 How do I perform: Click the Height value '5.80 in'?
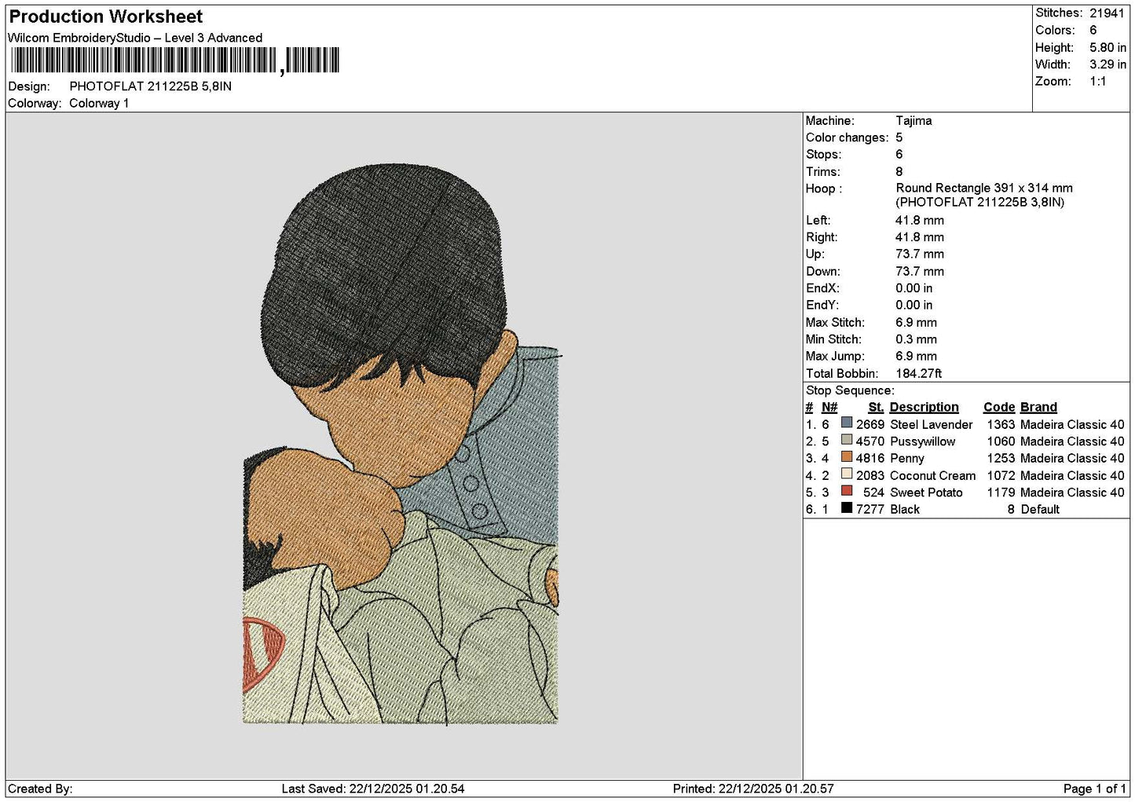1108,47
